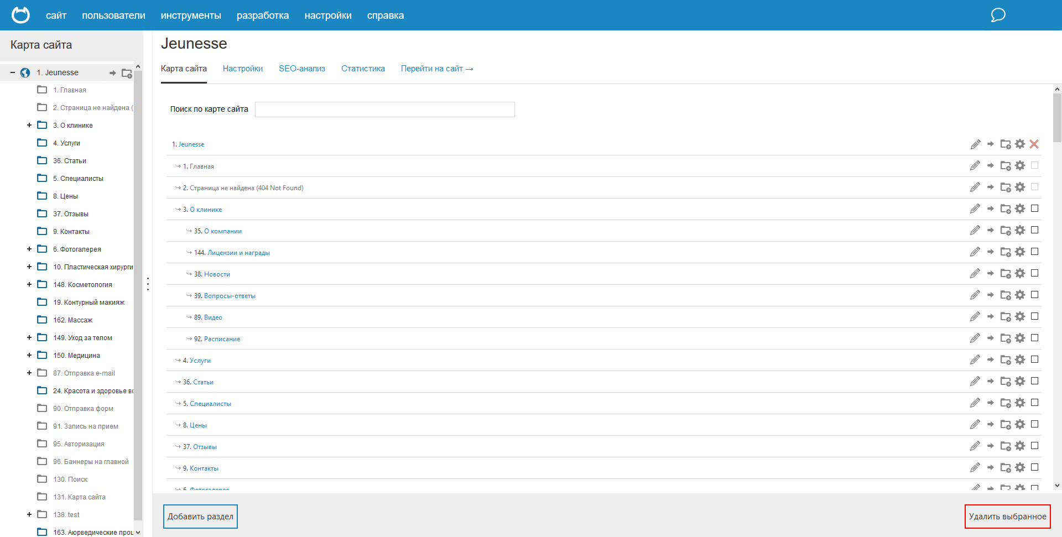Click add subsection icon for О клинике row
The height and width of the screenshot is (537, 1062).
[1006, 209]
